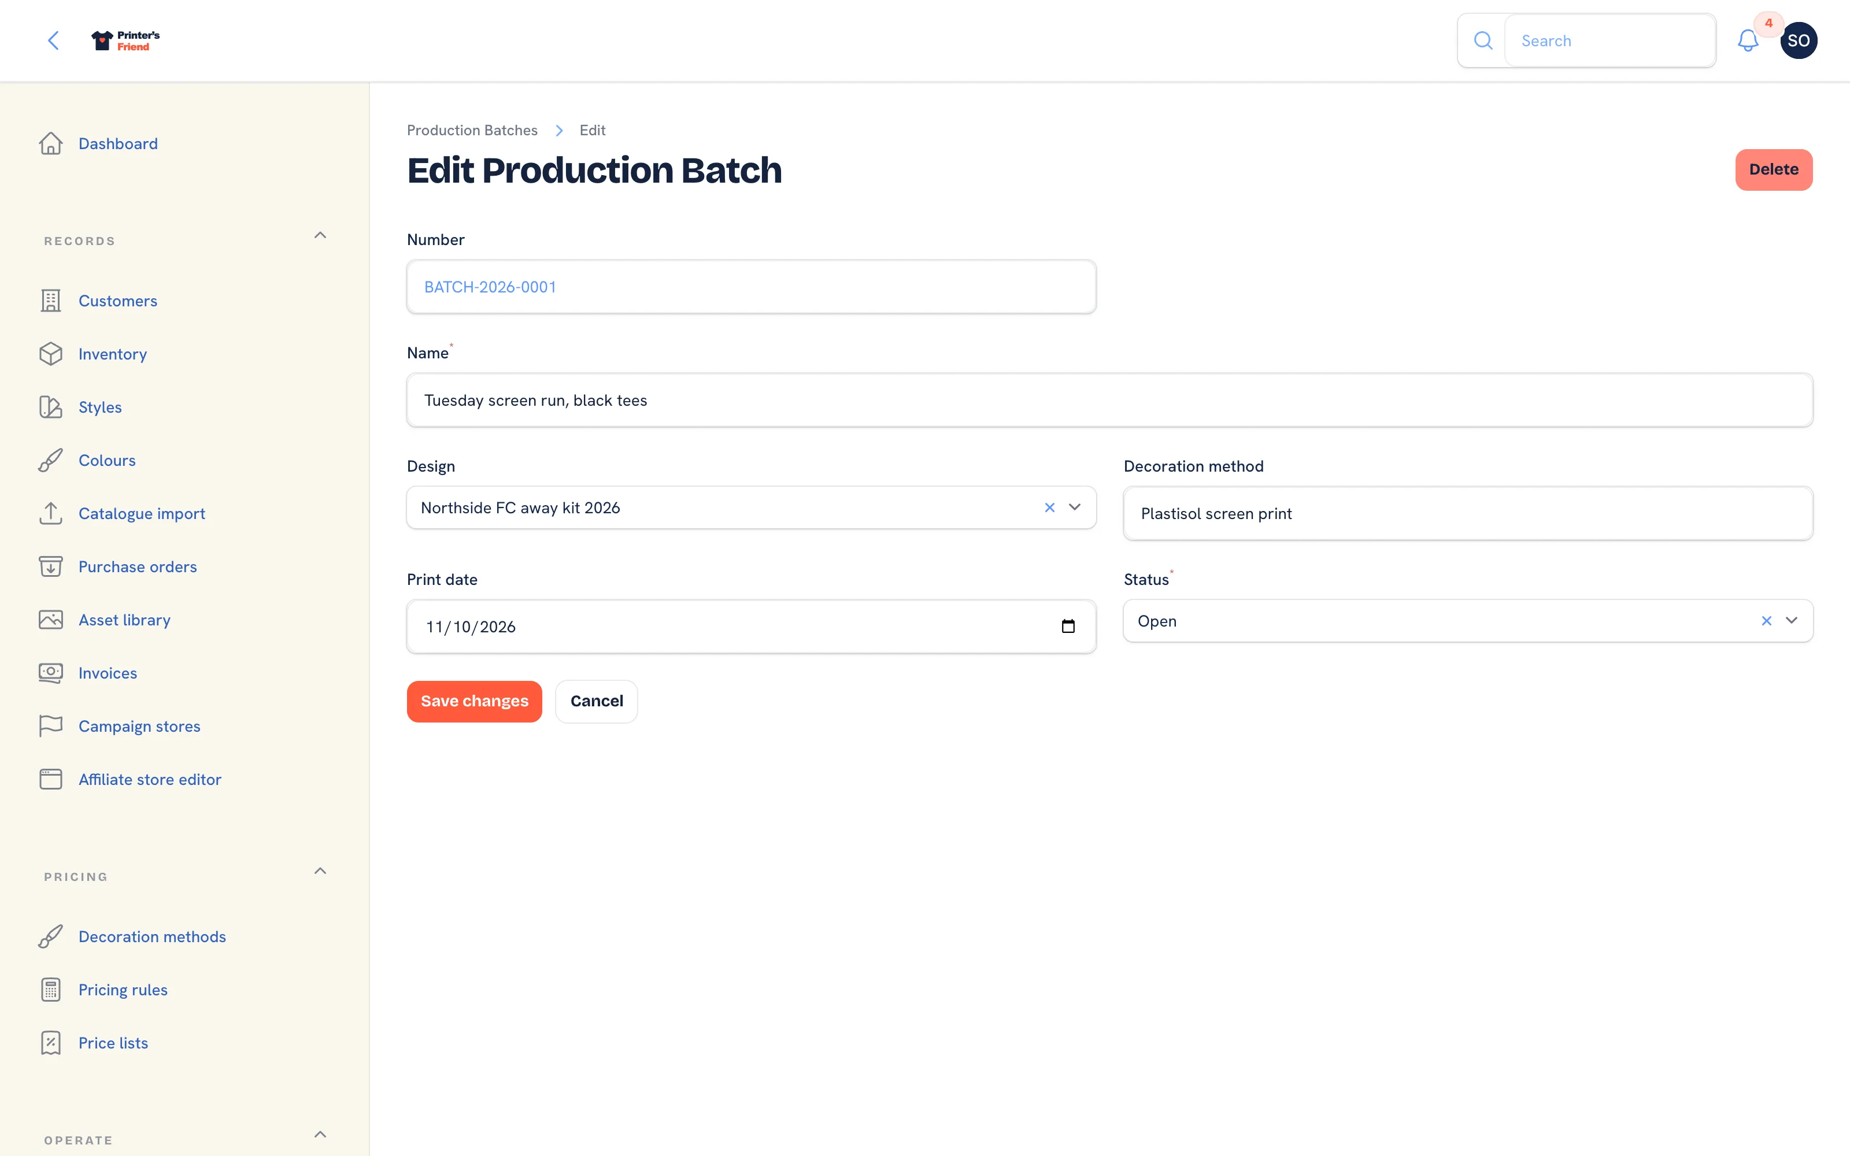This screenshot has height=1156, width=1850.
Task: Open Purchase orders page
Action: click(x=138, y=566)
